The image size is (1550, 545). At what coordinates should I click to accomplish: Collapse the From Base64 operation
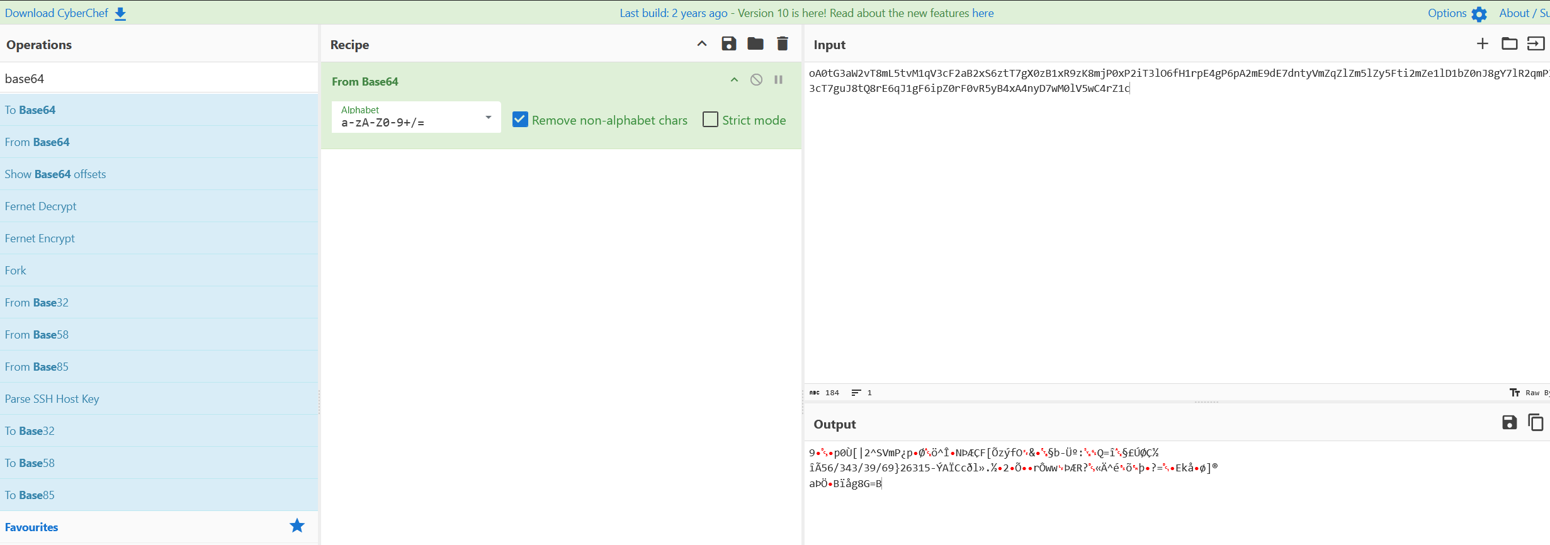pyautogui.click(x=734, y=80)
